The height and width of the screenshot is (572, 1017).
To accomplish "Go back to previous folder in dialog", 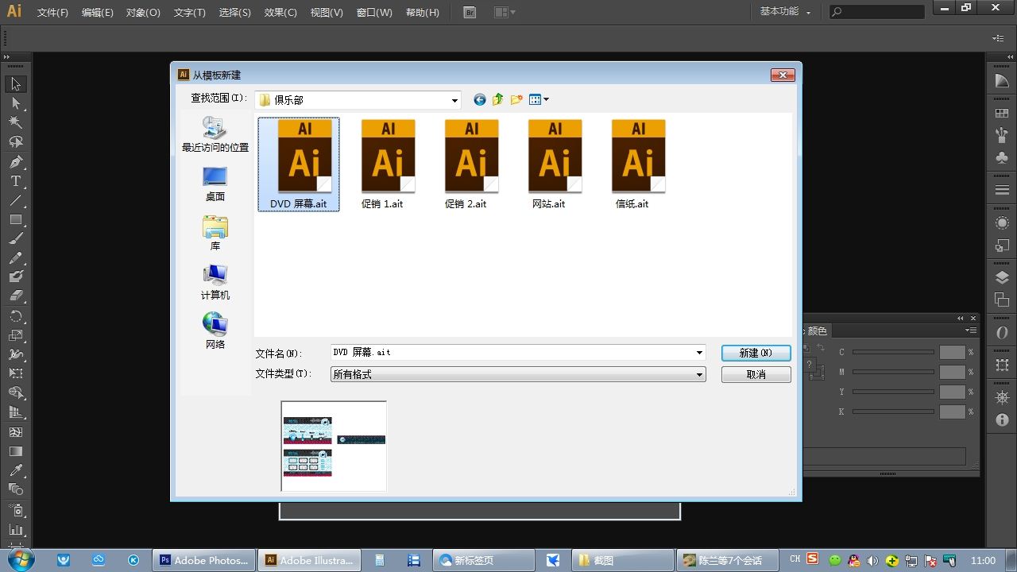I will point(479,99).
